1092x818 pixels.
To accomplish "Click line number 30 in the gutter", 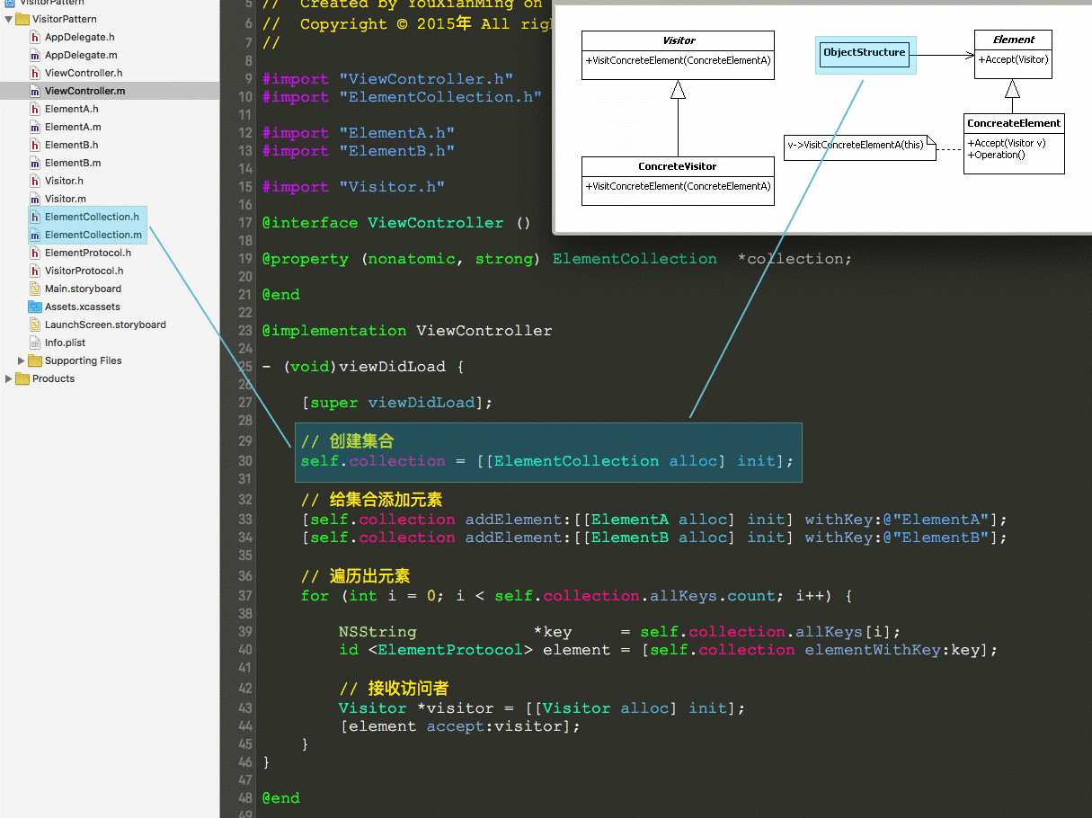I will tap(244, 461).
